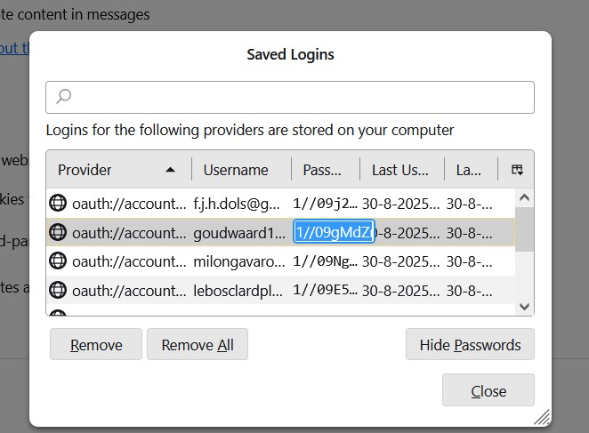Click the search magnifier icon

point(64,97)
